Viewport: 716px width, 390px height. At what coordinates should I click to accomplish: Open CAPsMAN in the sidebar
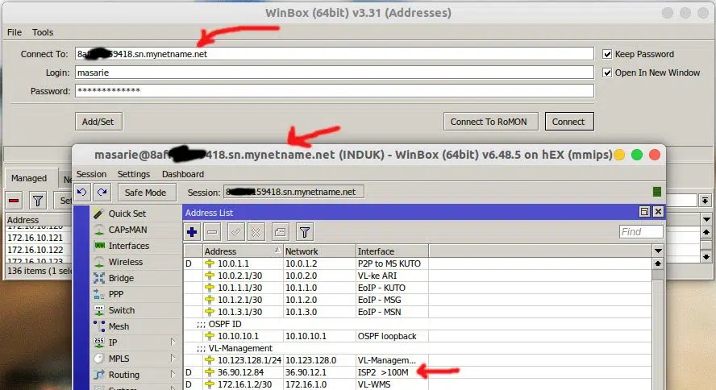click(x=127, y=230)
